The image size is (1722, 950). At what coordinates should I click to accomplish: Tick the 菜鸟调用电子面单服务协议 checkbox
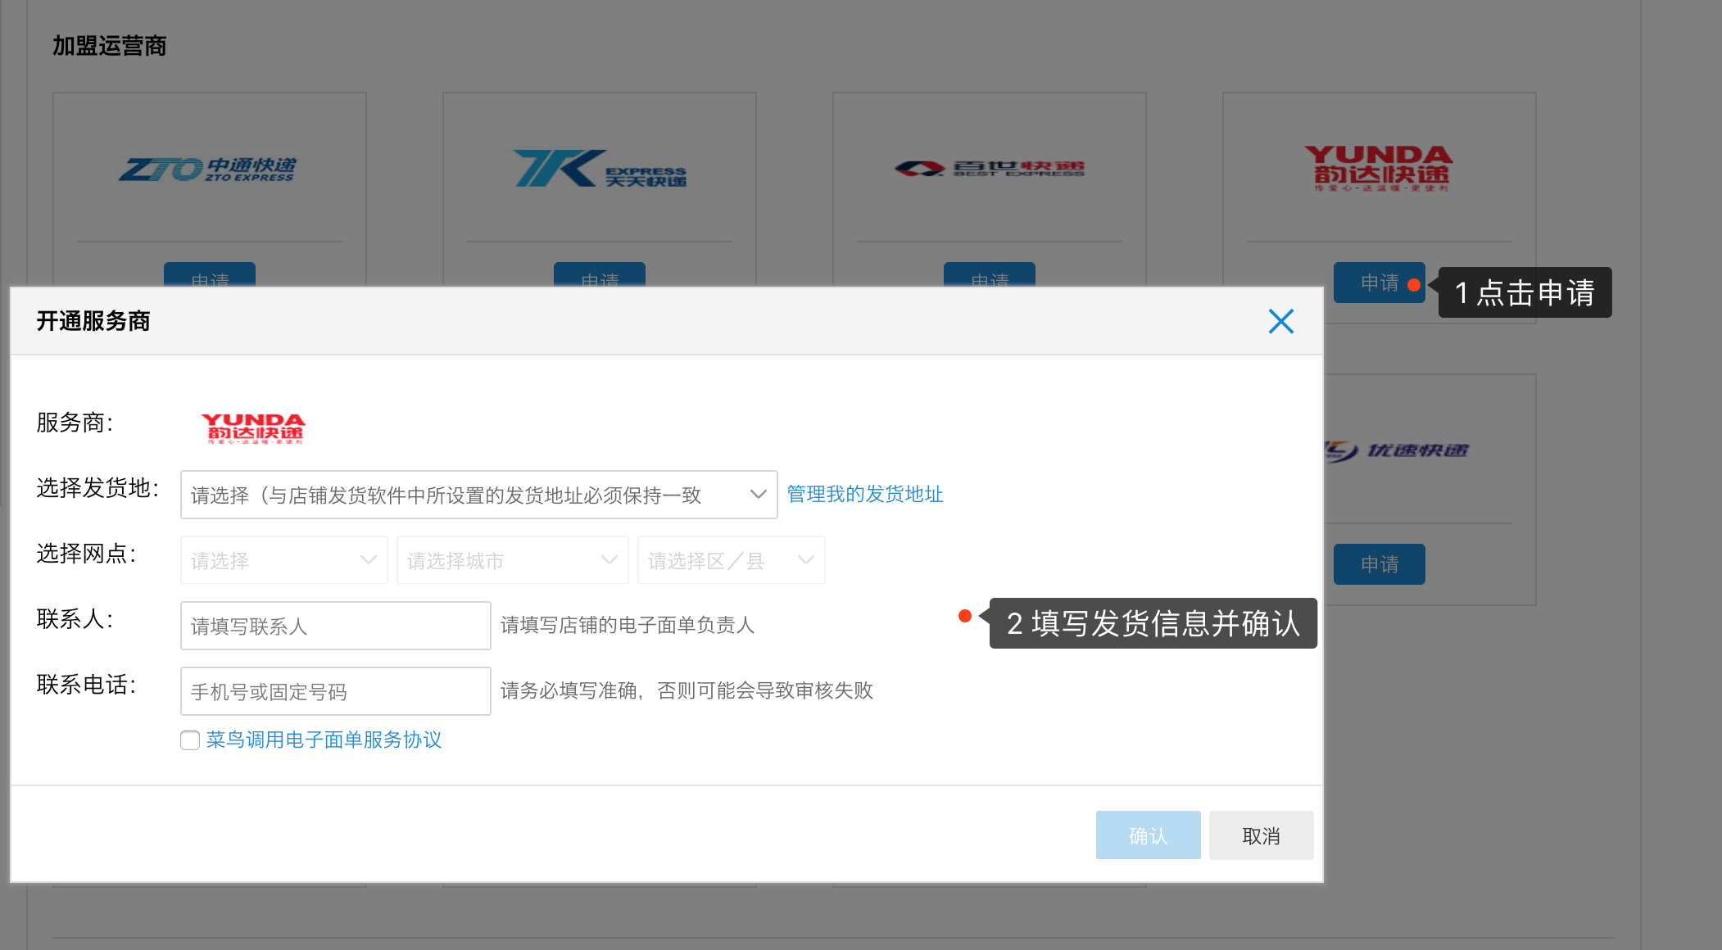tap(190, 740)
